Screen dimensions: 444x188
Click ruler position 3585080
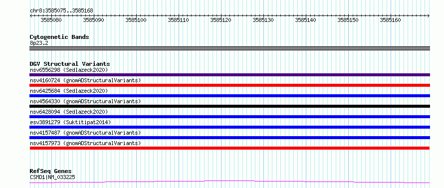tap(51, 20)
